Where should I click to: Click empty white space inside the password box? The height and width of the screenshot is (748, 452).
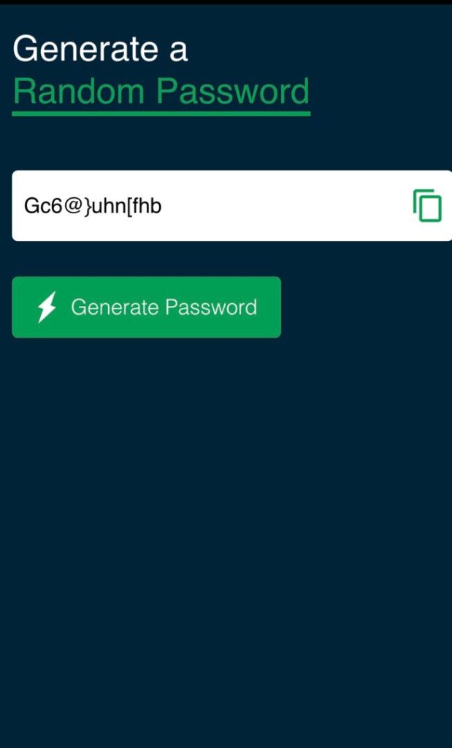pyautogui.click(x=286, y=205)
